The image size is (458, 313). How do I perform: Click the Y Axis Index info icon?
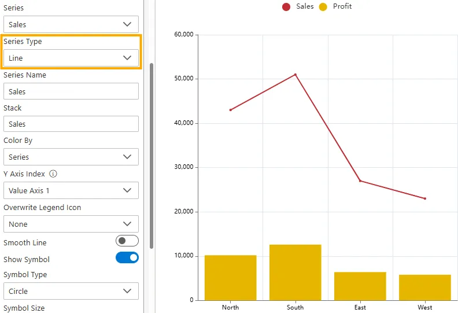click(x=53, y=174)
